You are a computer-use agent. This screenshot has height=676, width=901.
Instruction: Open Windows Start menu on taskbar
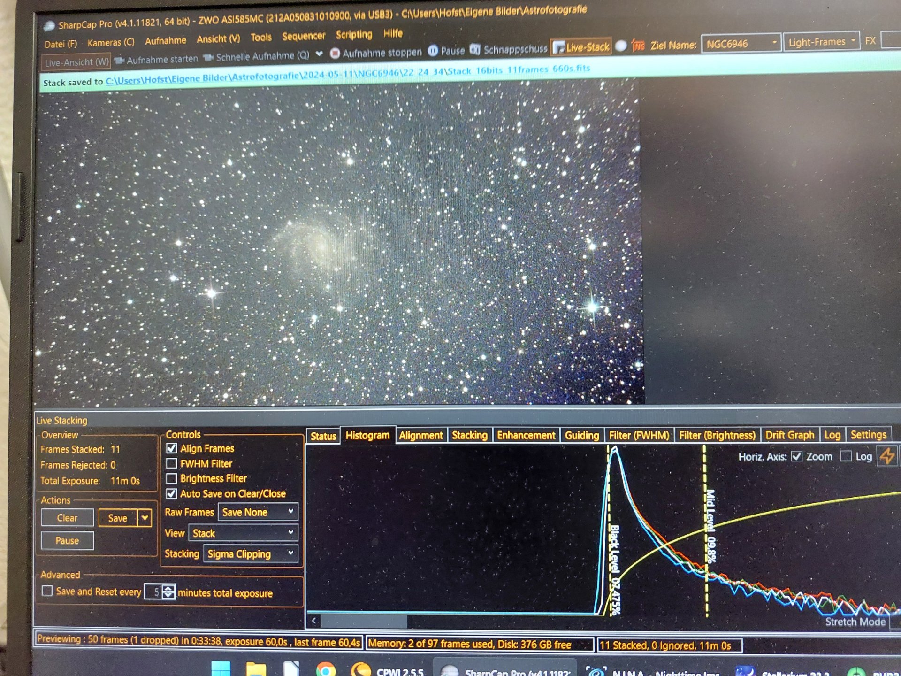(x=221, y=668)
